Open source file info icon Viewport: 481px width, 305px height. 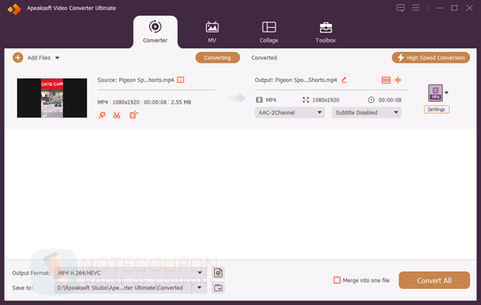click(x=181, y=80)
